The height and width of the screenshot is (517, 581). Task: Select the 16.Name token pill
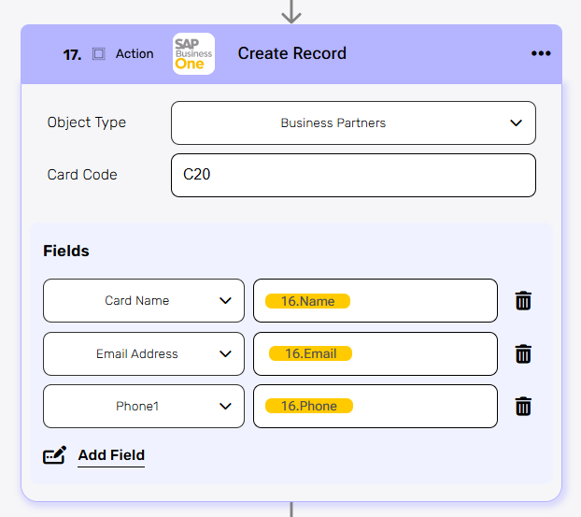(x=307, y=301)
